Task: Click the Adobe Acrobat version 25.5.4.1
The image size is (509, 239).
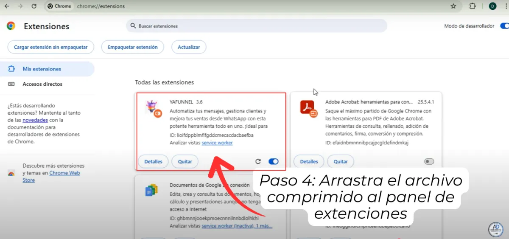Action: (x=426, y=102)
